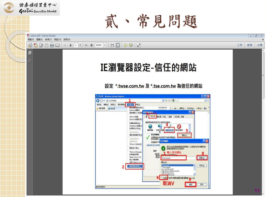Click zoom value field showing 93.6%

pos(99,45)
